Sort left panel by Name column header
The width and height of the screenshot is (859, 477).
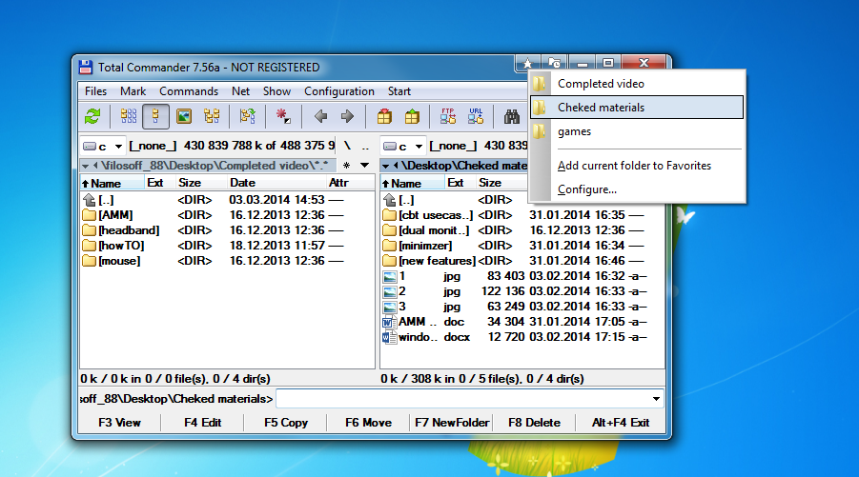pos(112,183)
